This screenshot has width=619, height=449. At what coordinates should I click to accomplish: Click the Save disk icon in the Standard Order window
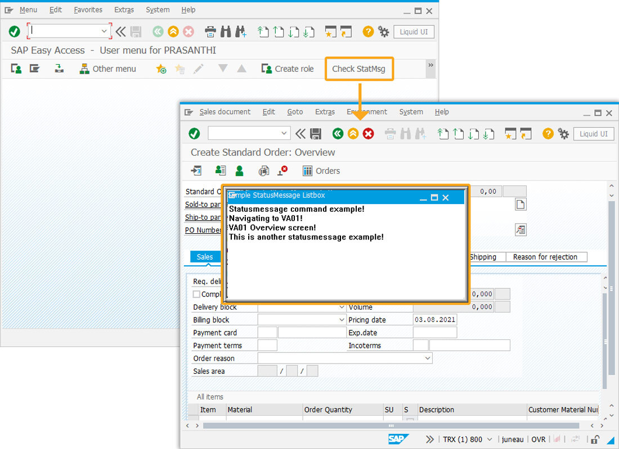pos(316,134)
